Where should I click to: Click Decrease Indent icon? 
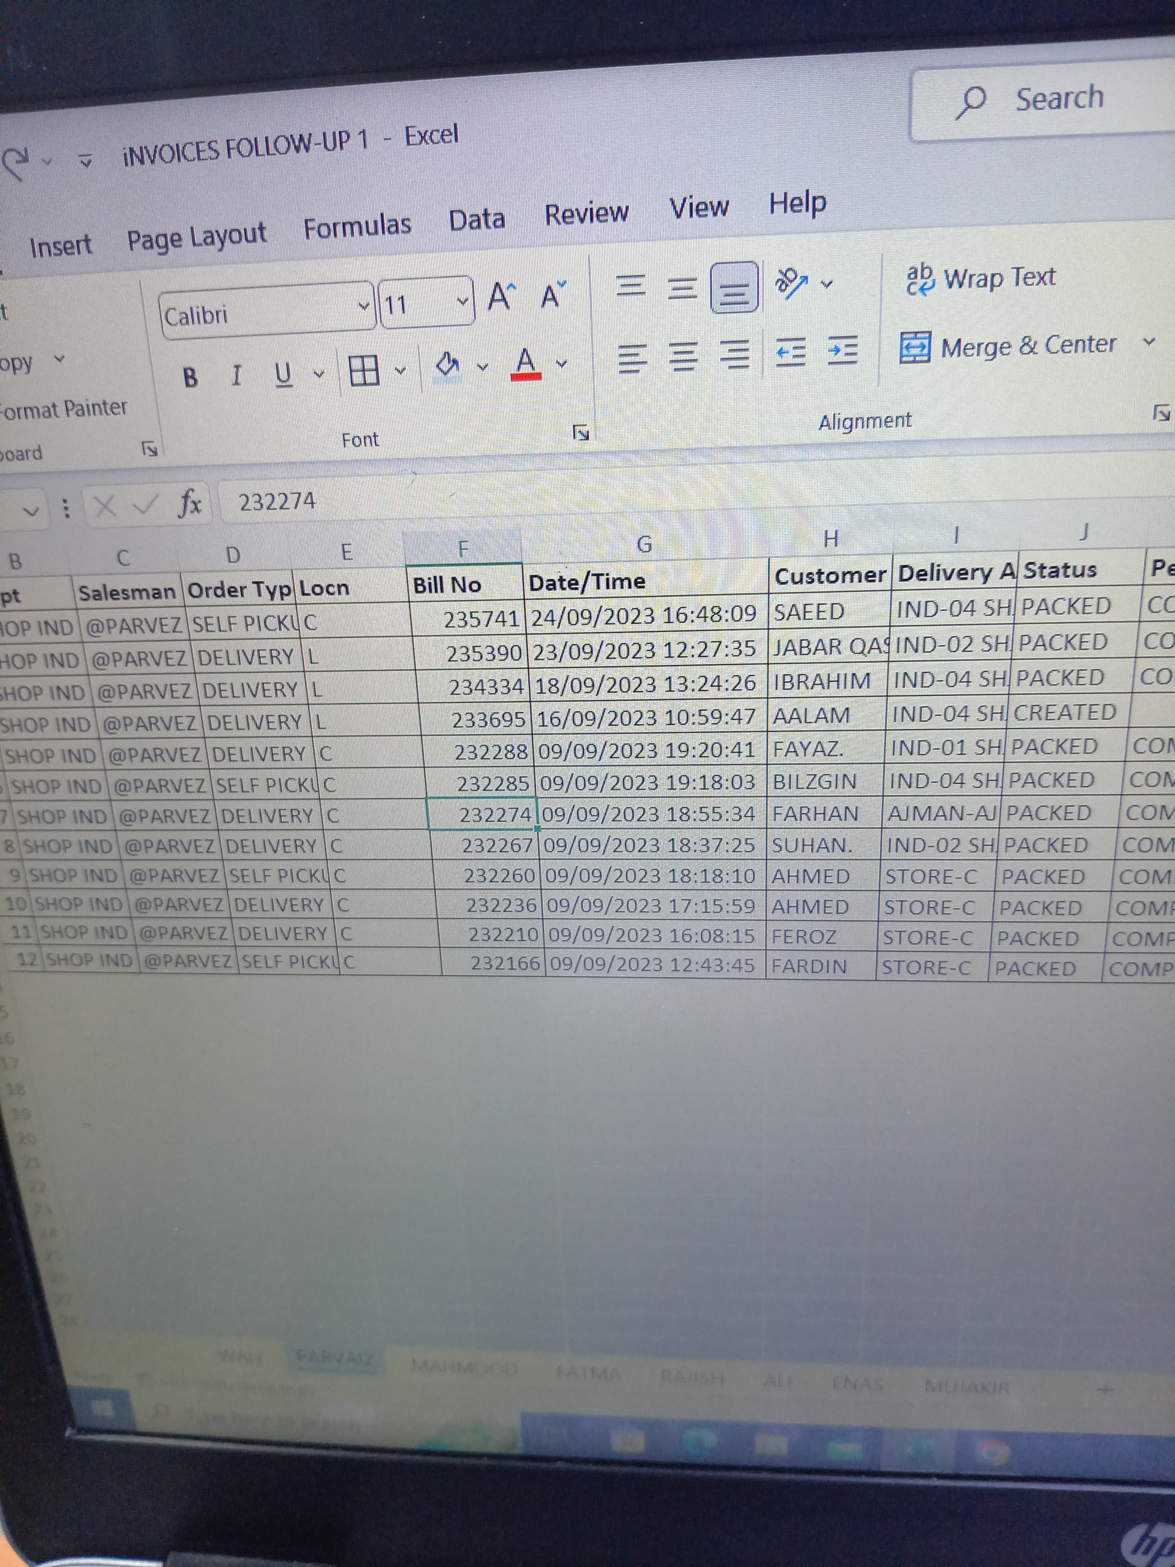pyautogui.click(x=791, y=351)
